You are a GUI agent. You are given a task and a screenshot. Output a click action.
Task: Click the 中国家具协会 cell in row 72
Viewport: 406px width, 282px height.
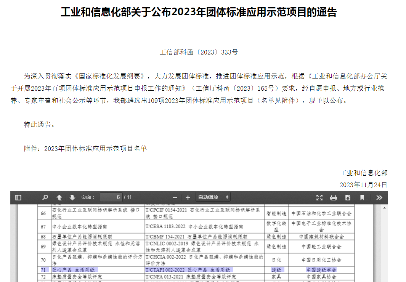pos(321,276)
